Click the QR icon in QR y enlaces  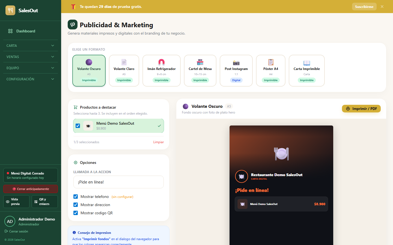[x=36, y=202]
